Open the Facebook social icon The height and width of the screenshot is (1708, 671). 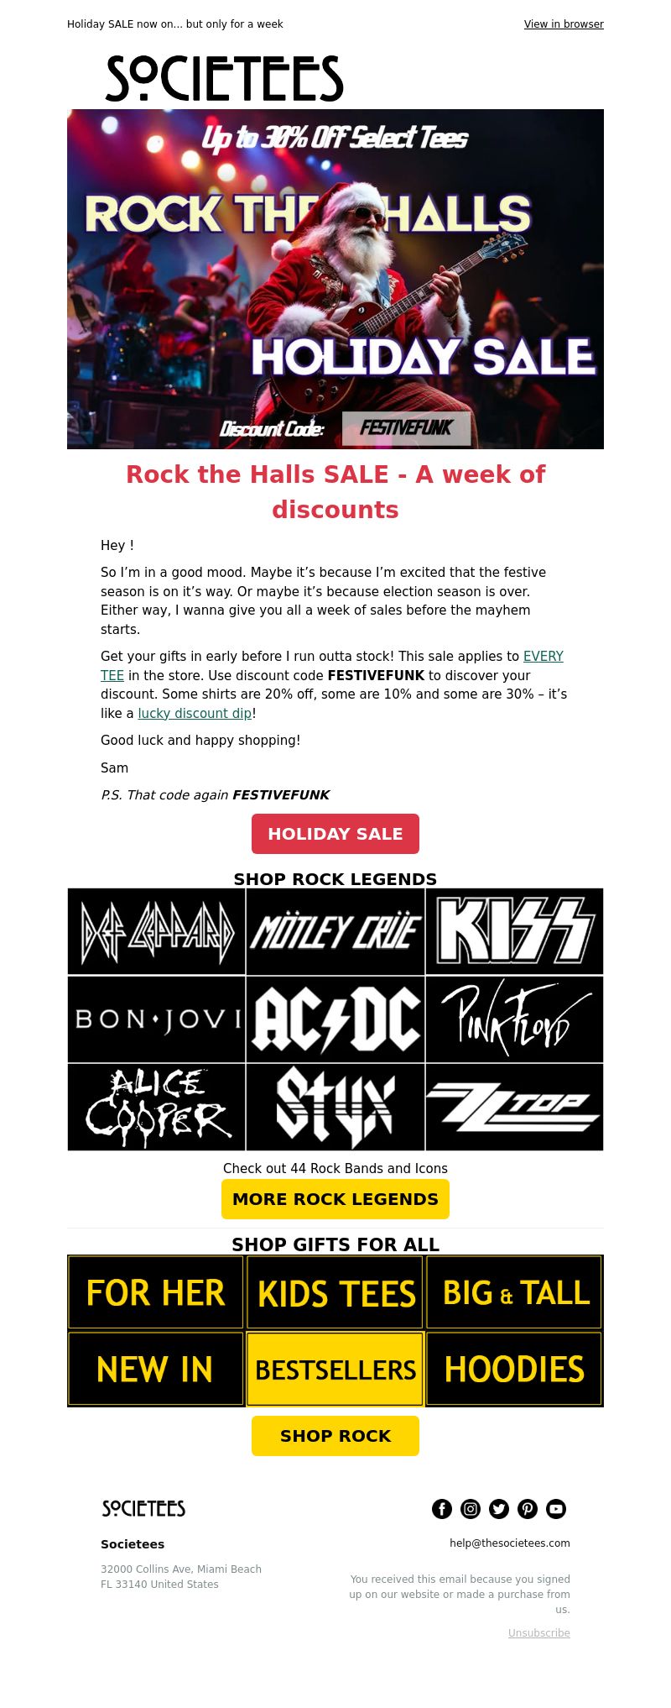tap(442, 1509)
